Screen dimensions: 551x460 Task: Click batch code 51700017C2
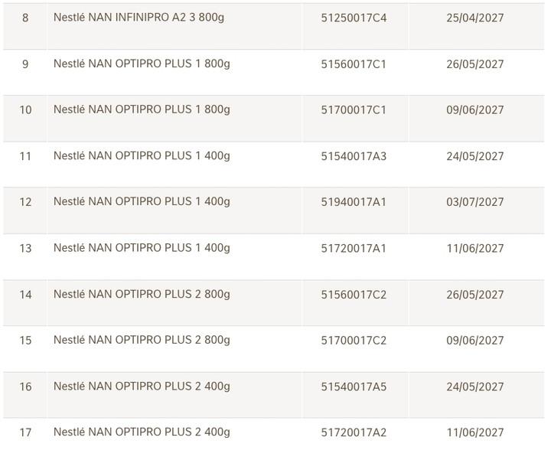click(354, 341)
